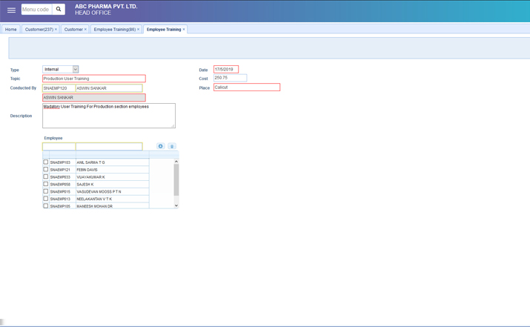Tick the SAJESH K checkbox
The height and width of the screenshot is (327, 530).
(46, 184)
